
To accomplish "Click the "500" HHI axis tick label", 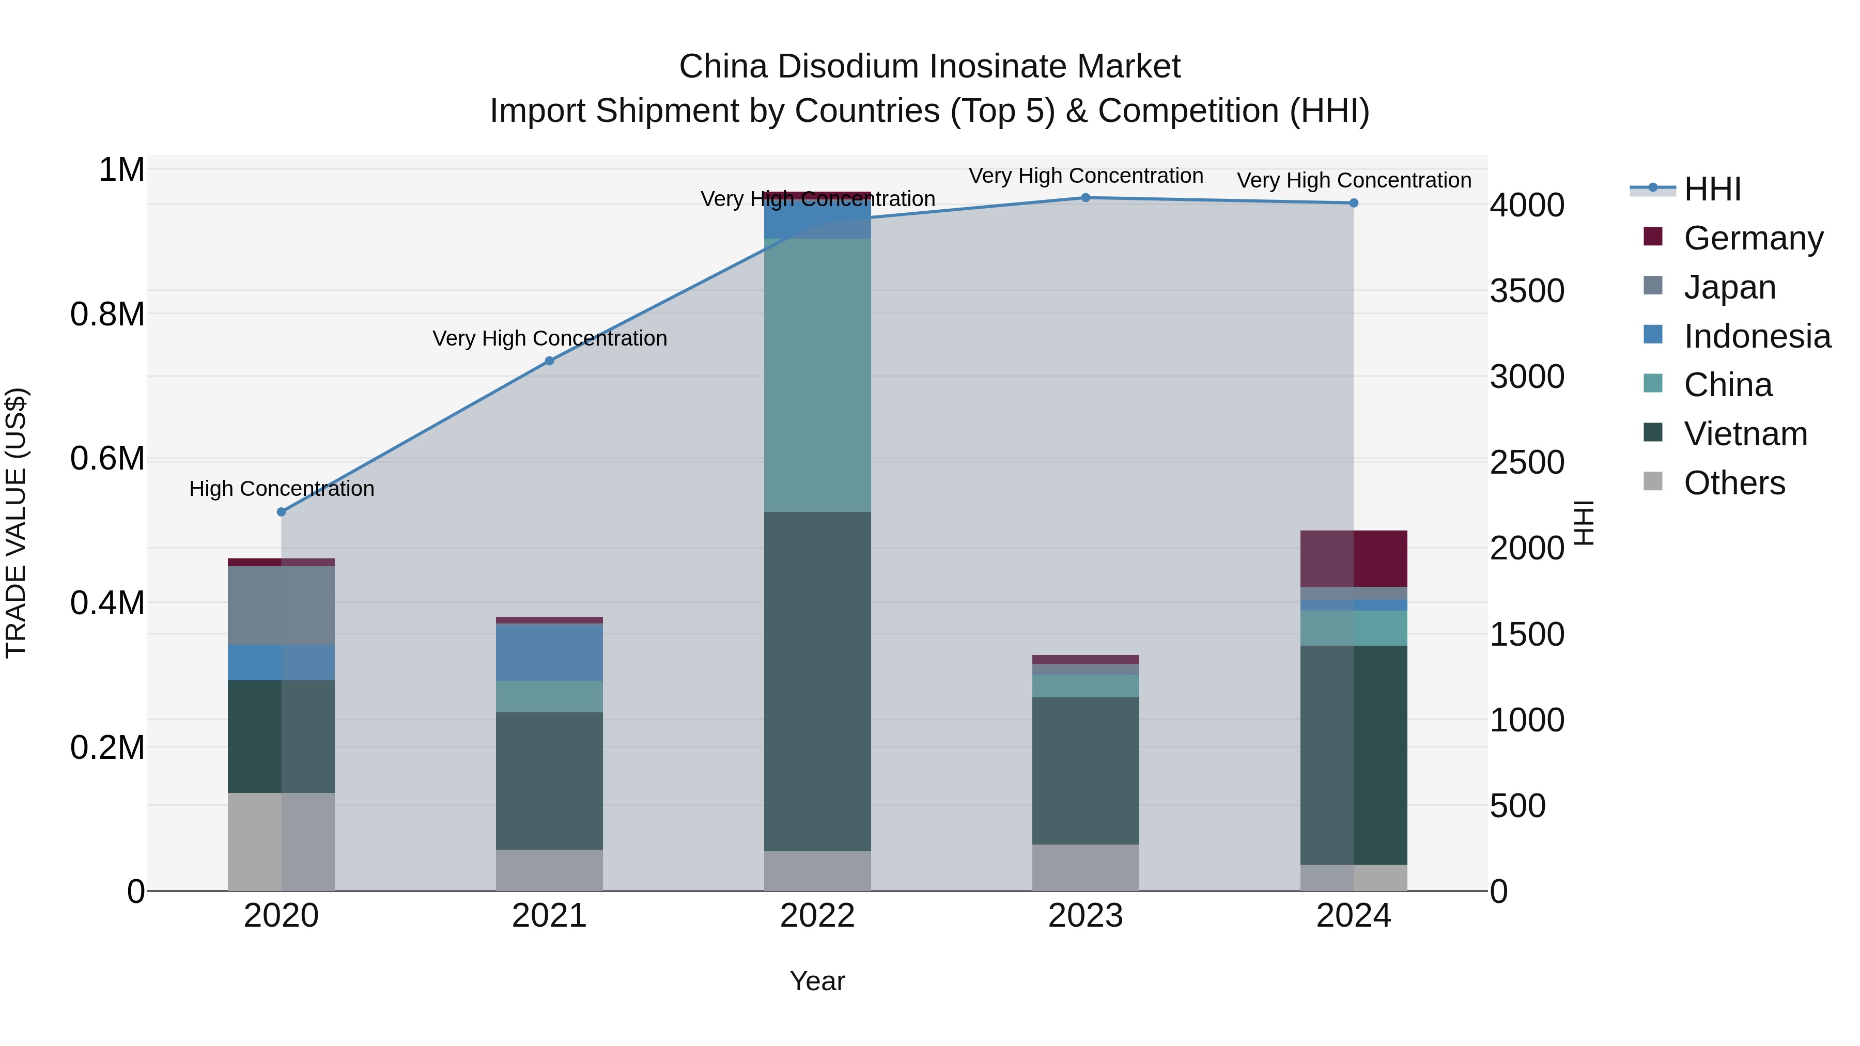I will (x=1518, y=806).
